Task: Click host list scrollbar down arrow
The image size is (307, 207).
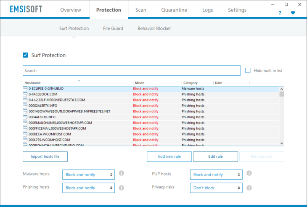Action: pos(281,143)
